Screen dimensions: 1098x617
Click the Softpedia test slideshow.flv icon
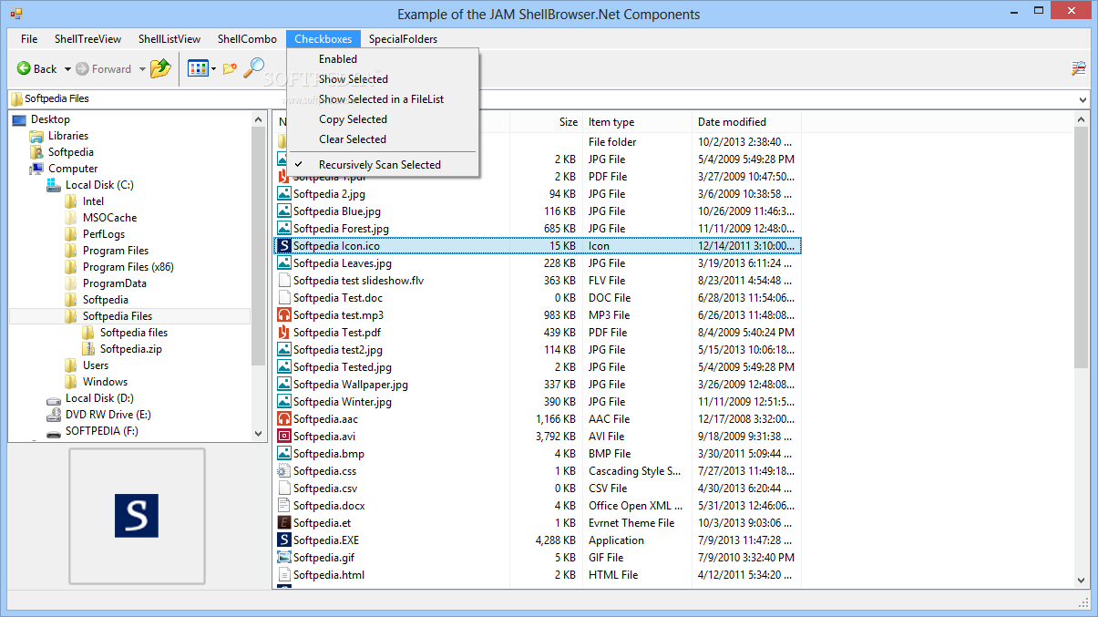click(x=284, y=280)
